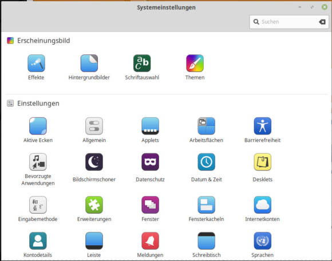Open the Applets settings
This screenshot has height=261, width=332.
tap(150, 126)
